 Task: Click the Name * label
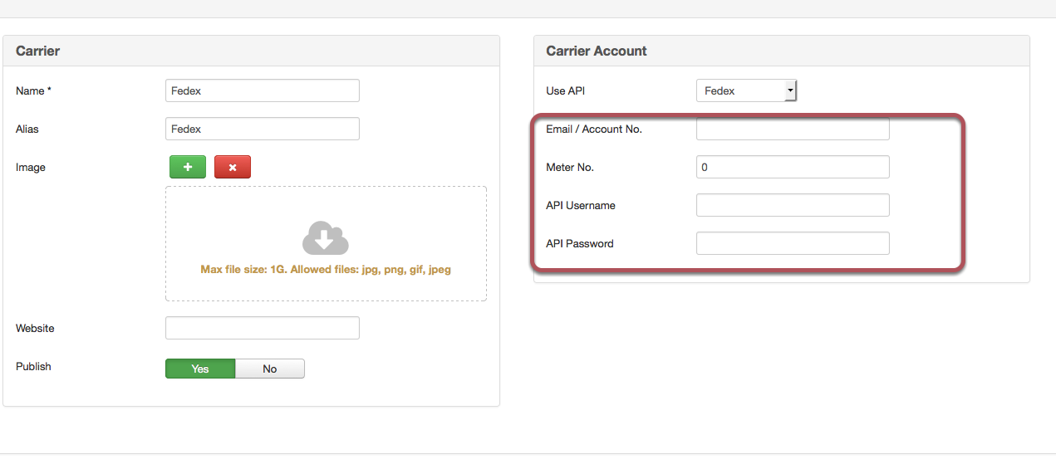pos(34,90)
